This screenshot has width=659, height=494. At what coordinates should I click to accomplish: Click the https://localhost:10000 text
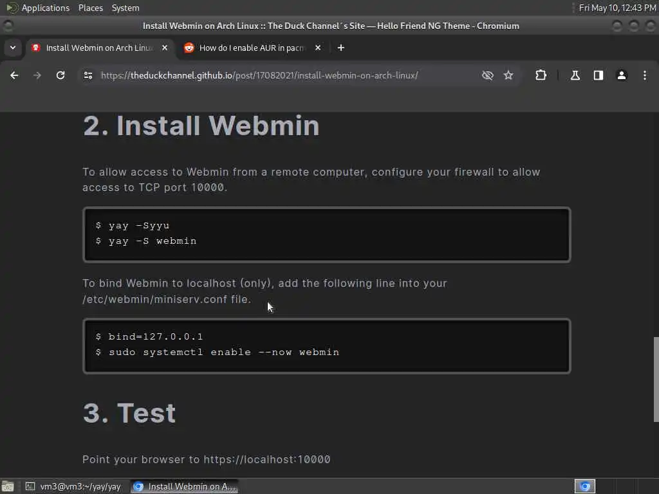[267, 459]
